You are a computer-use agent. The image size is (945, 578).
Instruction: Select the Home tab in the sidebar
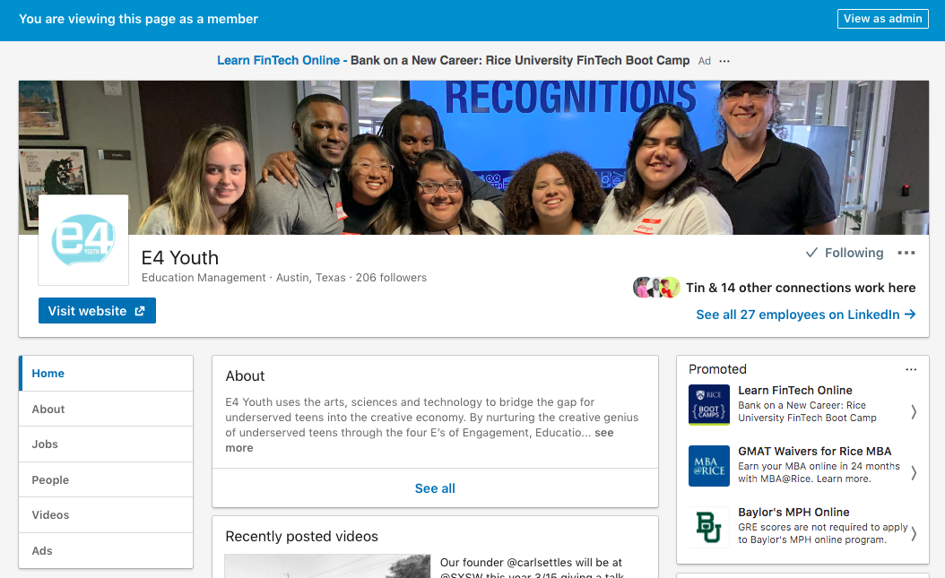coord(106,374)
